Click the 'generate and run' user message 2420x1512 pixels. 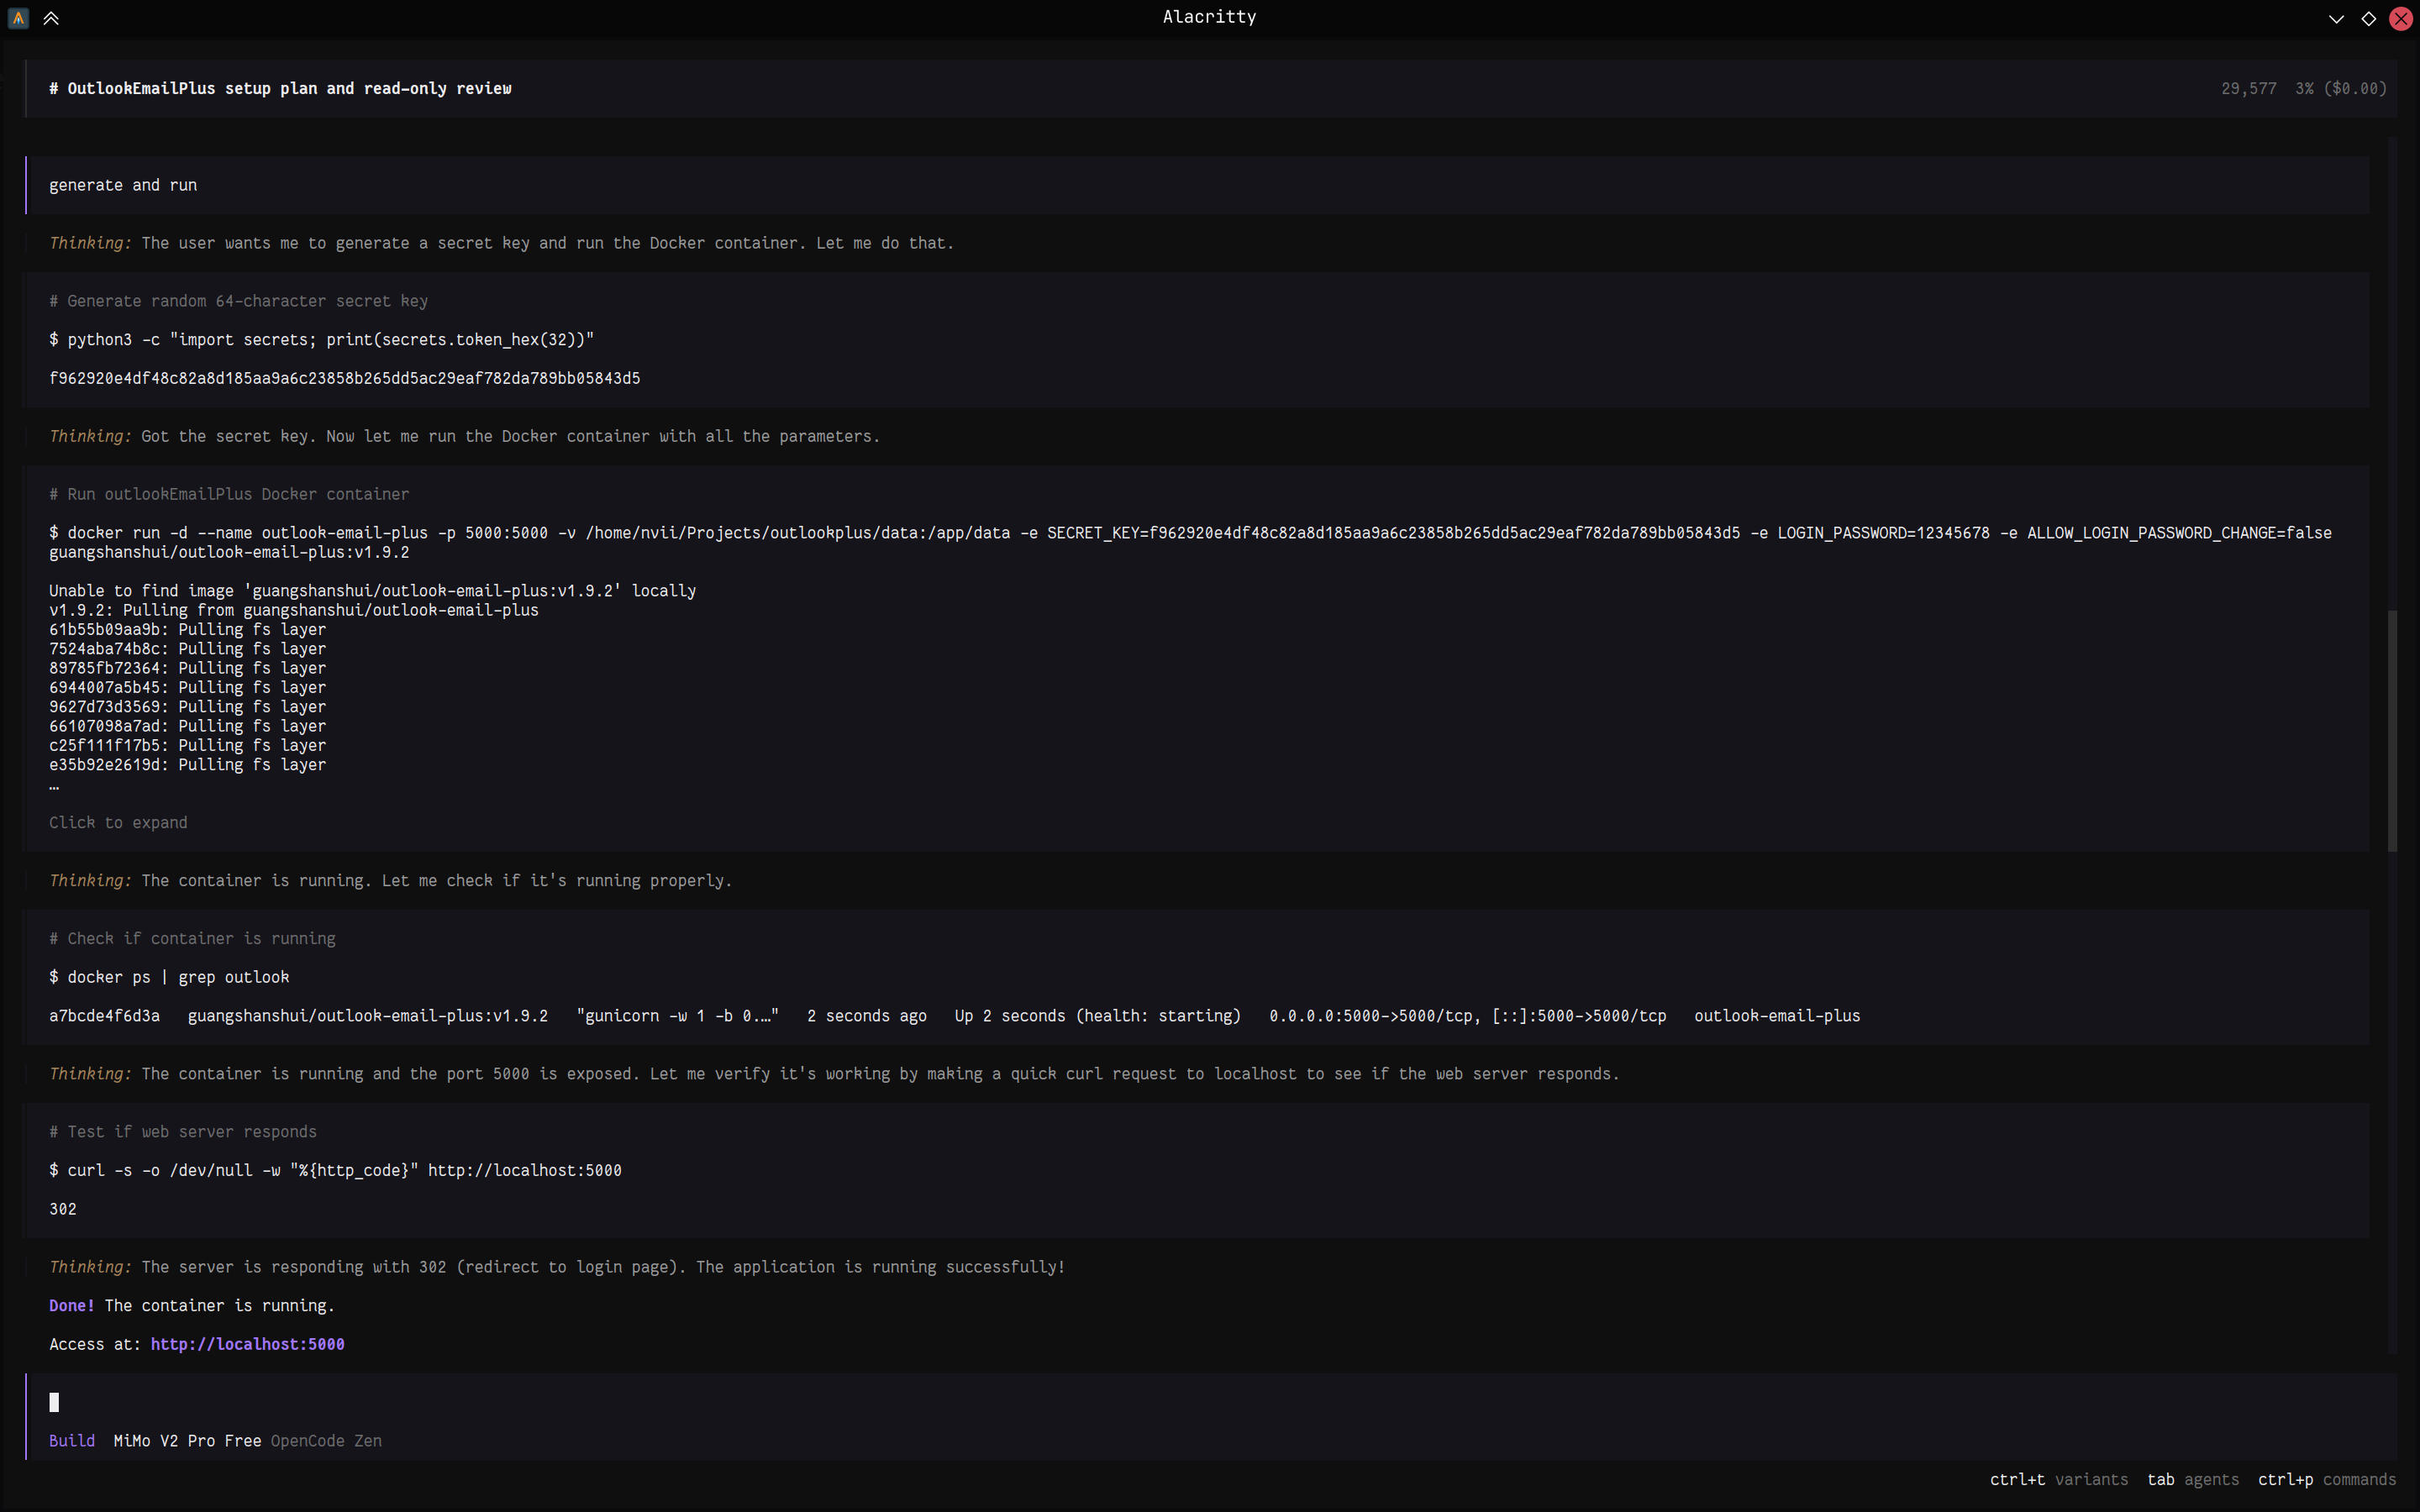pos(123,185)
